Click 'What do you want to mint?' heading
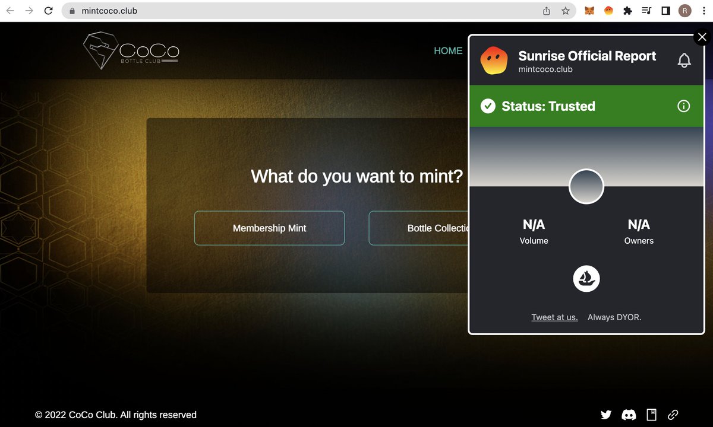Screen dimensions: 713x427 356,176
